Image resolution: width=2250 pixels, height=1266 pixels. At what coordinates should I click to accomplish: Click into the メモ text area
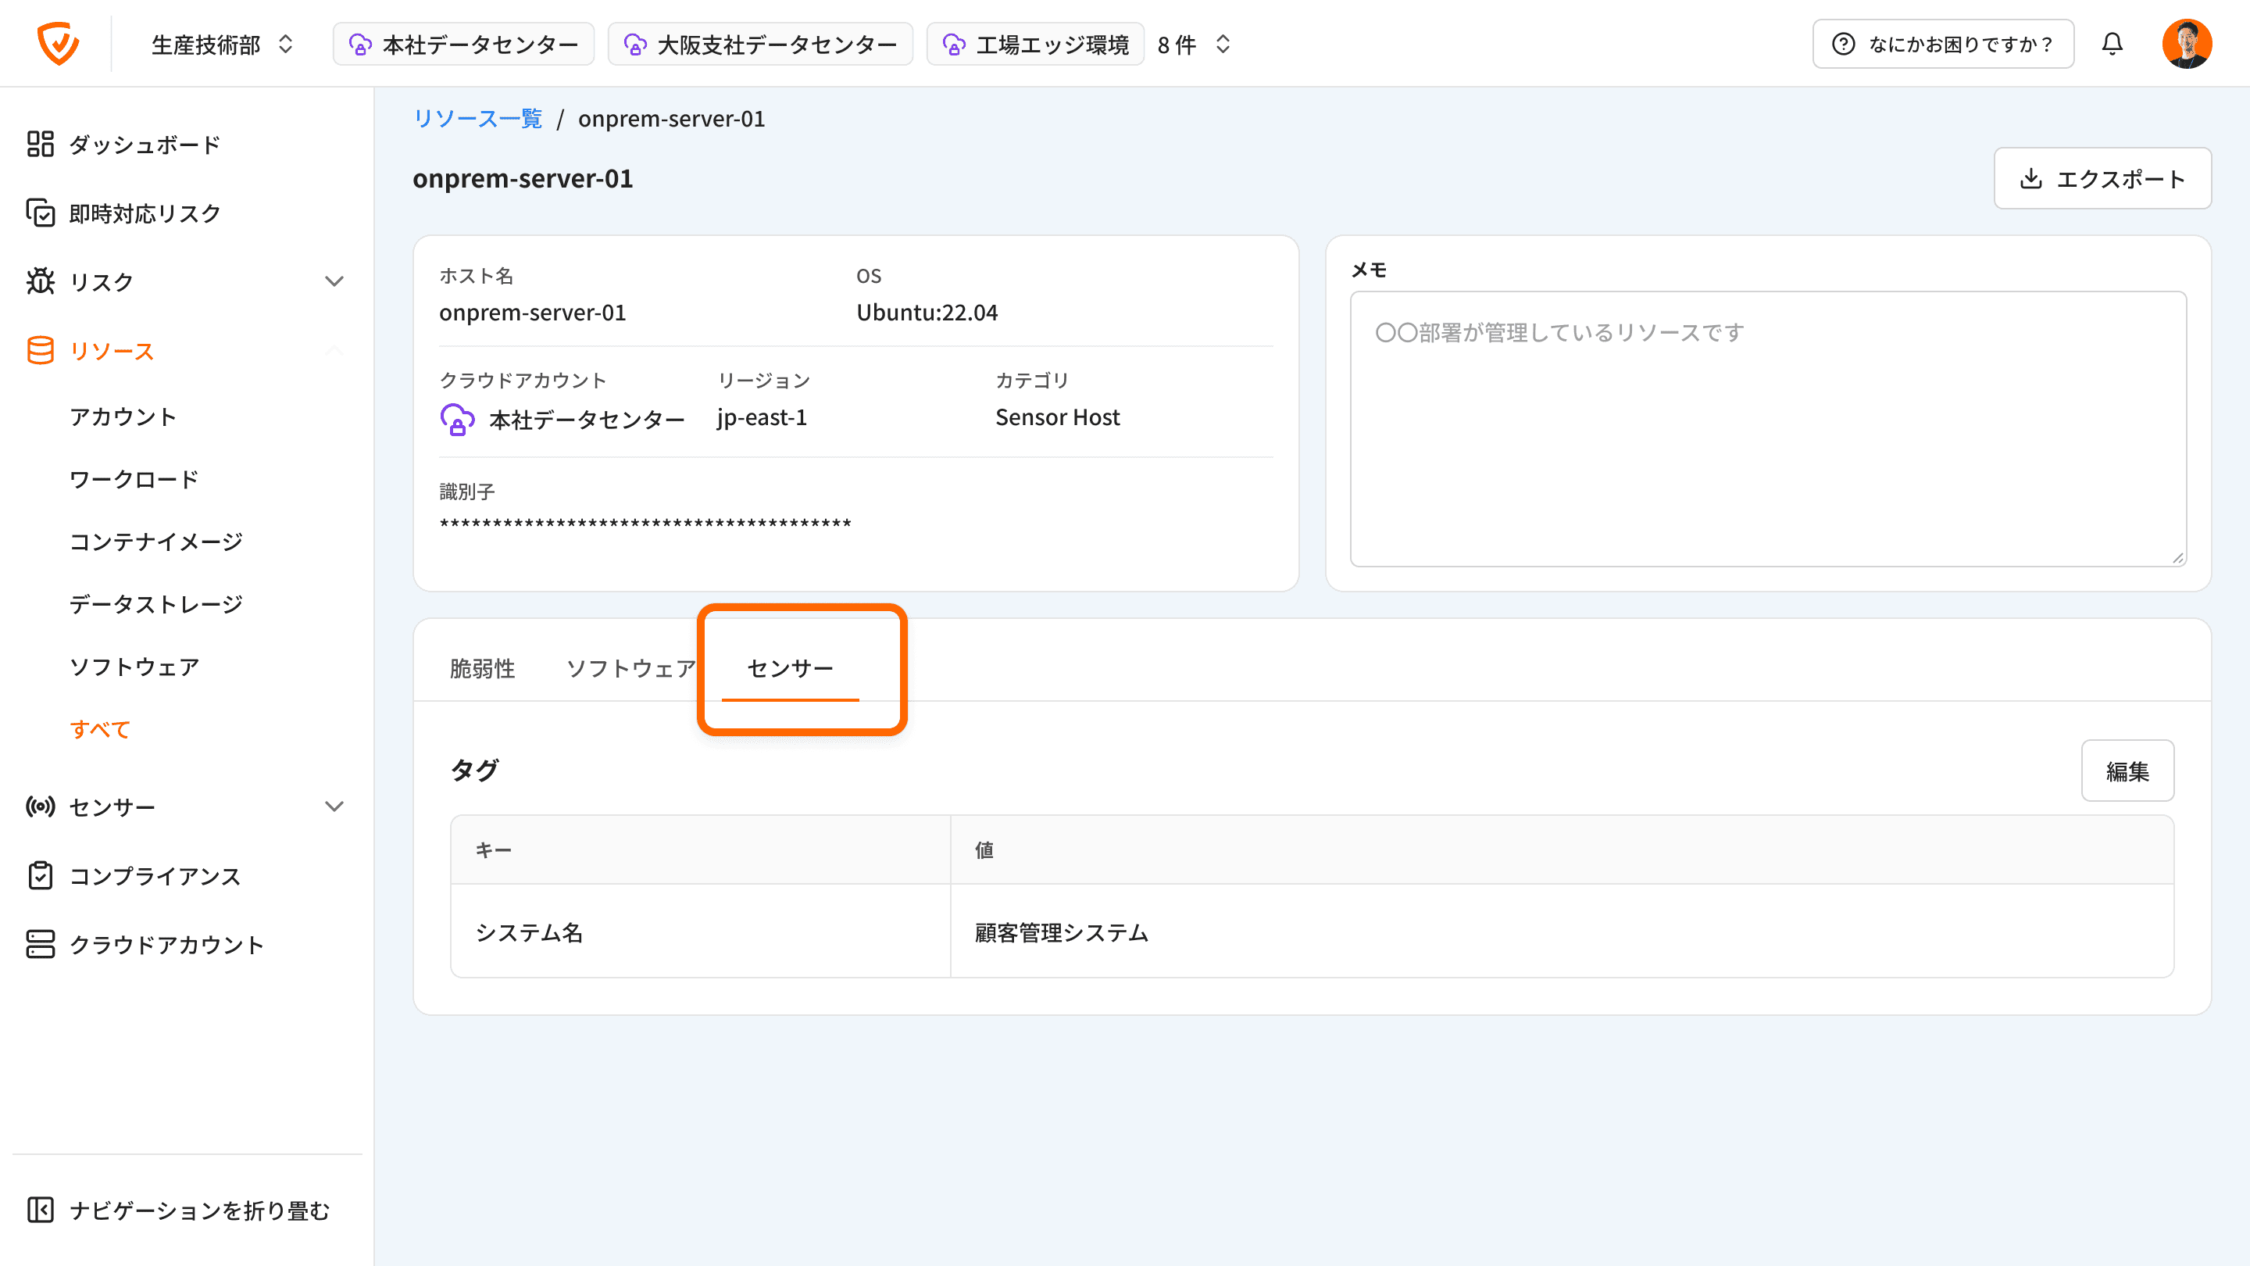tap(1768, 428)
